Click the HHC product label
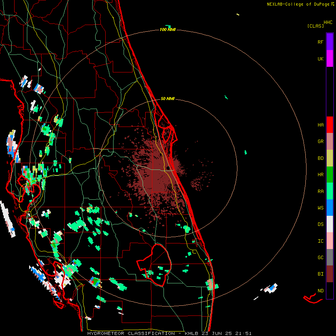 [x=328, y=22]
